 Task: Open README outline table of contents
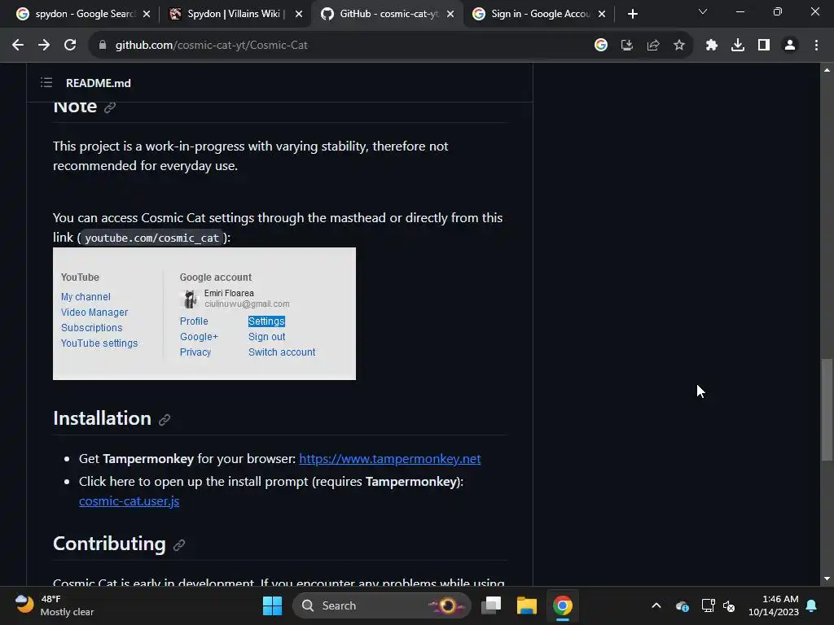click(46, 82)
